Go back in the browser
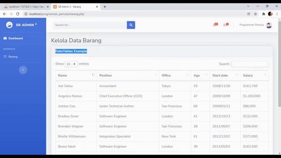 (x=4, y=14)
